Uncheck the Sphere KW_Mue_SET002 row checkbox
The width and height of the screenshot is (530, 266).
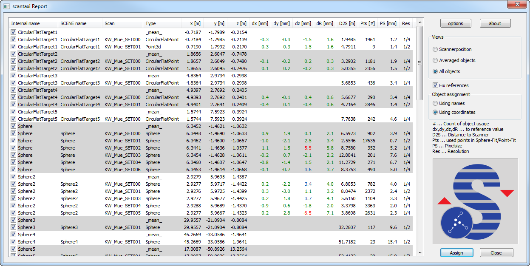tap(14, 148)
